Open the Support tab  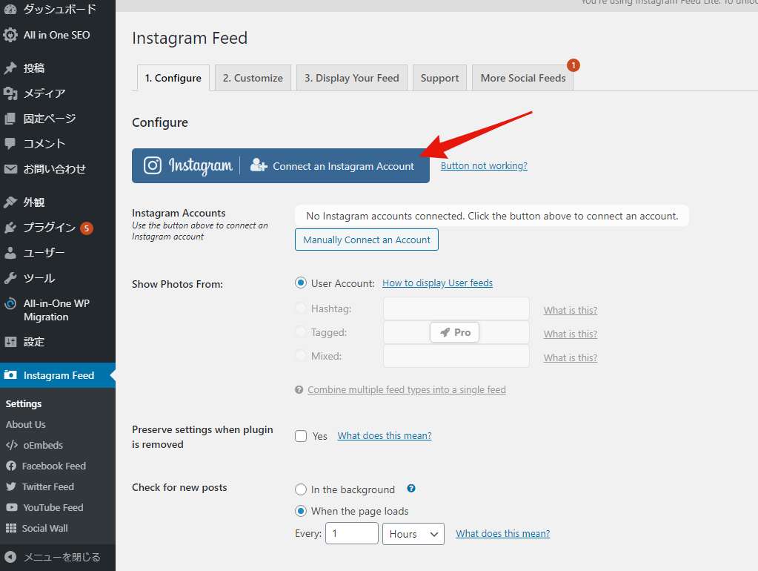tap(440, 78)
